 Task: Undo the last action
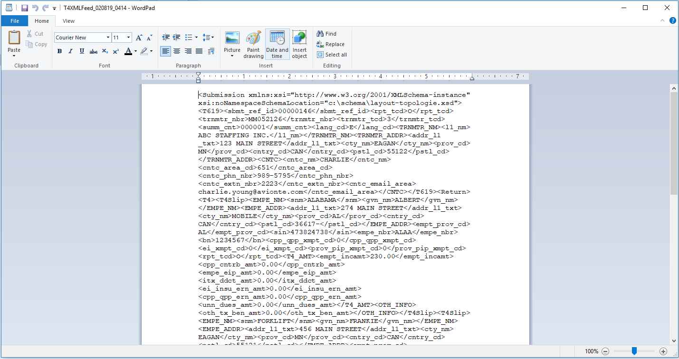[x=35, y=8]
